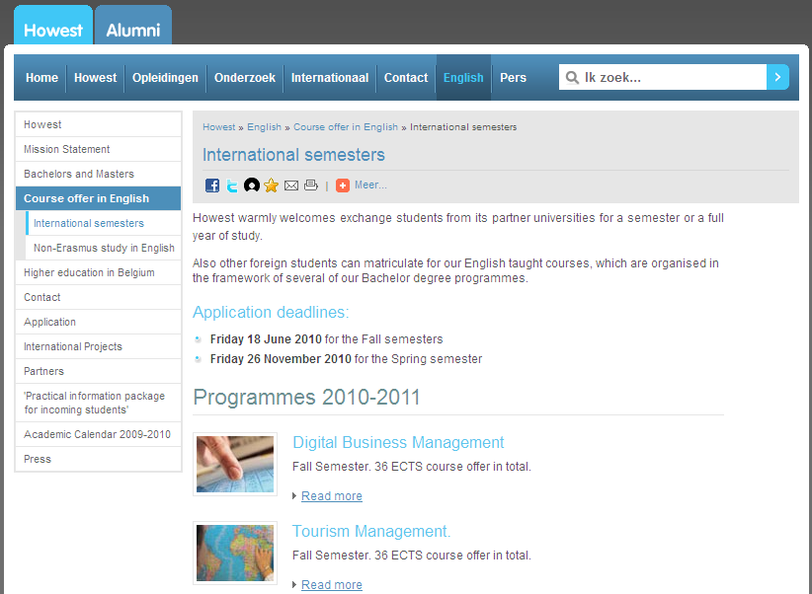Open 'Meer...' sharing options link
Viewport: 812px width, 594px height.
pyautogui.click(x=370, y=186)
